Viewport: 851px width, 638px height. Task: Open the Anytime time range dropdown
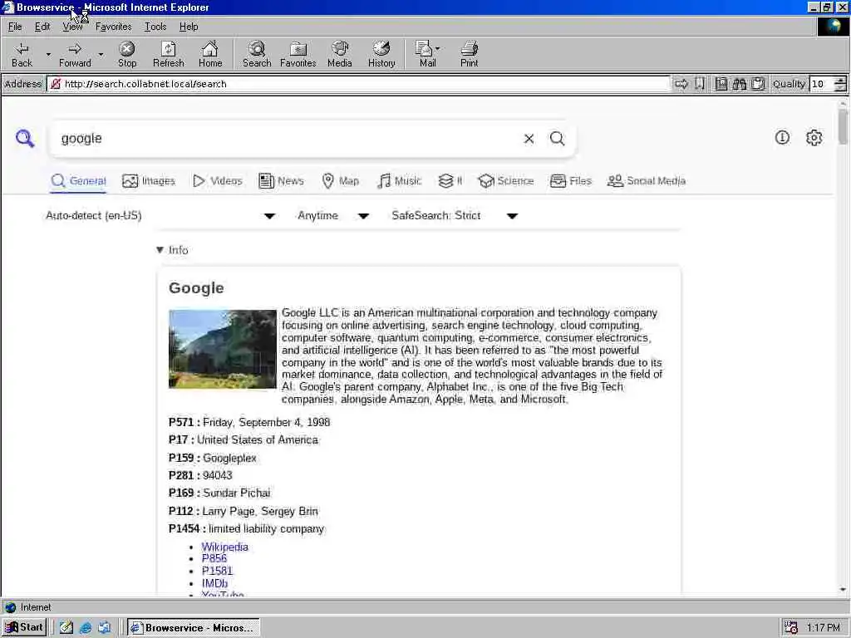coord(333,216)
